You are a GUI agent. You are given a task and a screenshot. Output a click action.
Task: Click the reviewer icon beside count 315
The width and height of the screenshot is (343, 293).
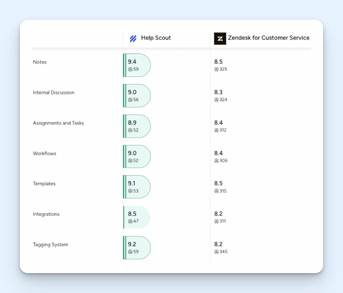217,191
